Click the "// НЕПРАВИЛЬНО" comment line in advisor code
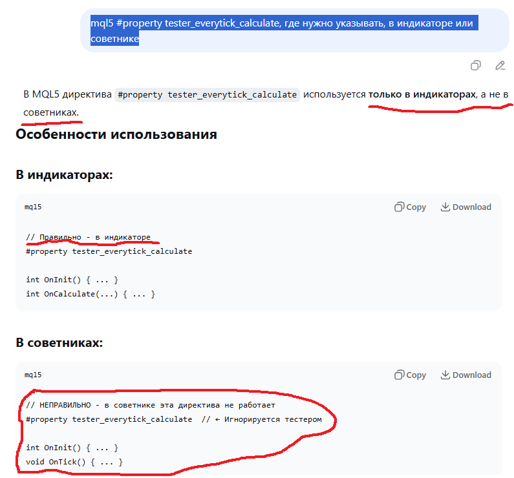Image resolution: width=514 pixels, height=478 pixels. point(150,405)
